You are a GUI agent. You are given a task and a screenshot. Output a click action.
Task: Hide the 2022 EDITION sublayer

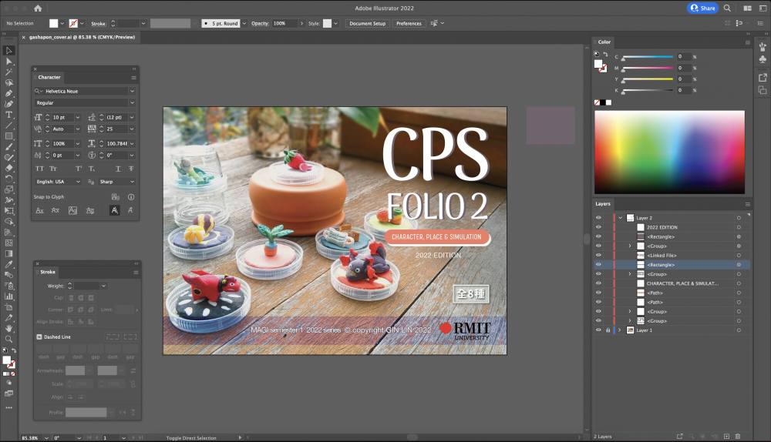(x=598, y=227)
